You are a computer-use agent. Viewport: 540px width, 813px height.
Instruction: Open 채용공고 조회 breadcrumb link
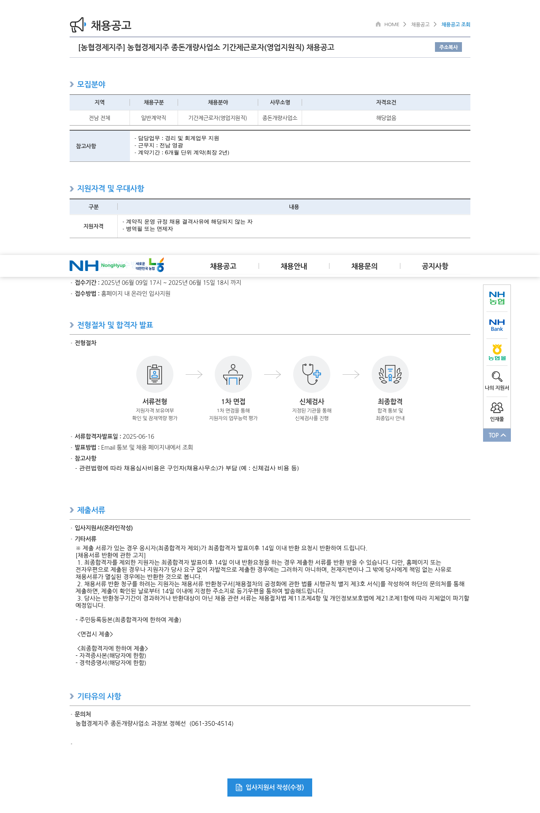coord(456,24)
